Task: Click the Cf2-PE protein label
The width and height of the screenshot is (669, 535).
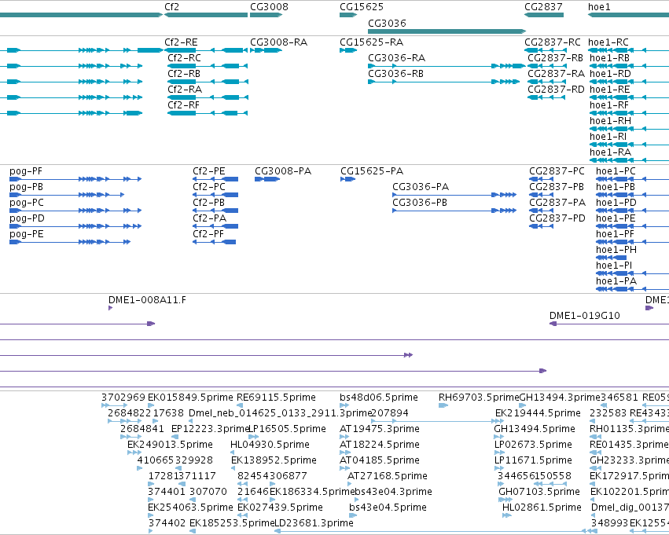Action: point(208,171)
